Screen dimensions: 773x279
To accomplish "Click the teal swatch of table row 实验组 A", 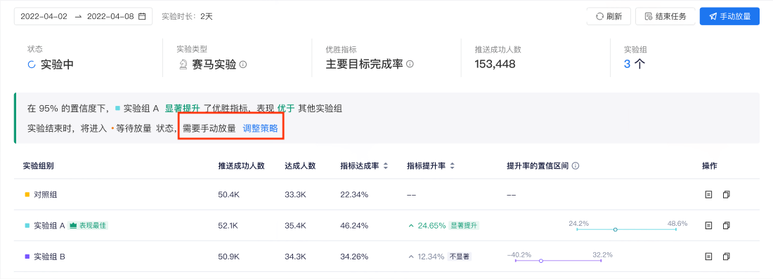I will 27,225.
